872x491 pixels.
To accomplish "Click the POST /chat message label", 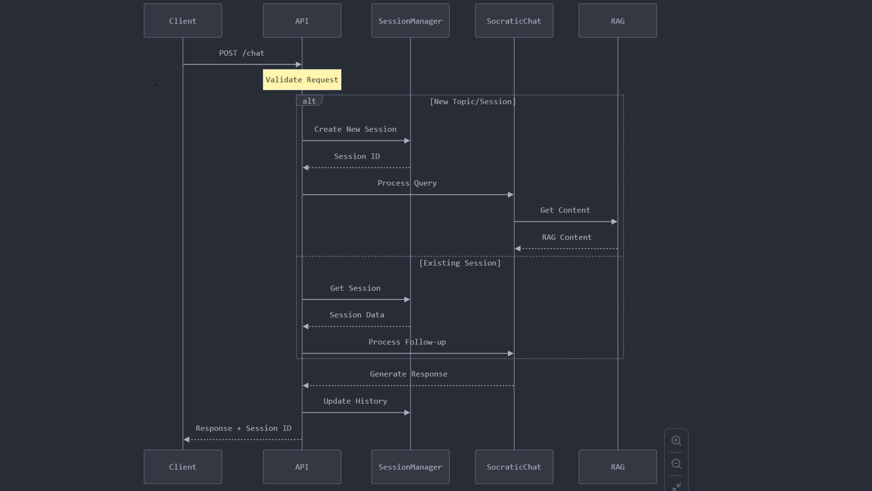I will [242, 53].
